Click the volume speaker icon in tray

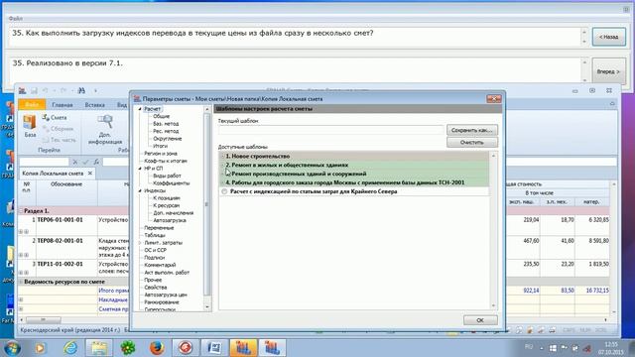586,348
